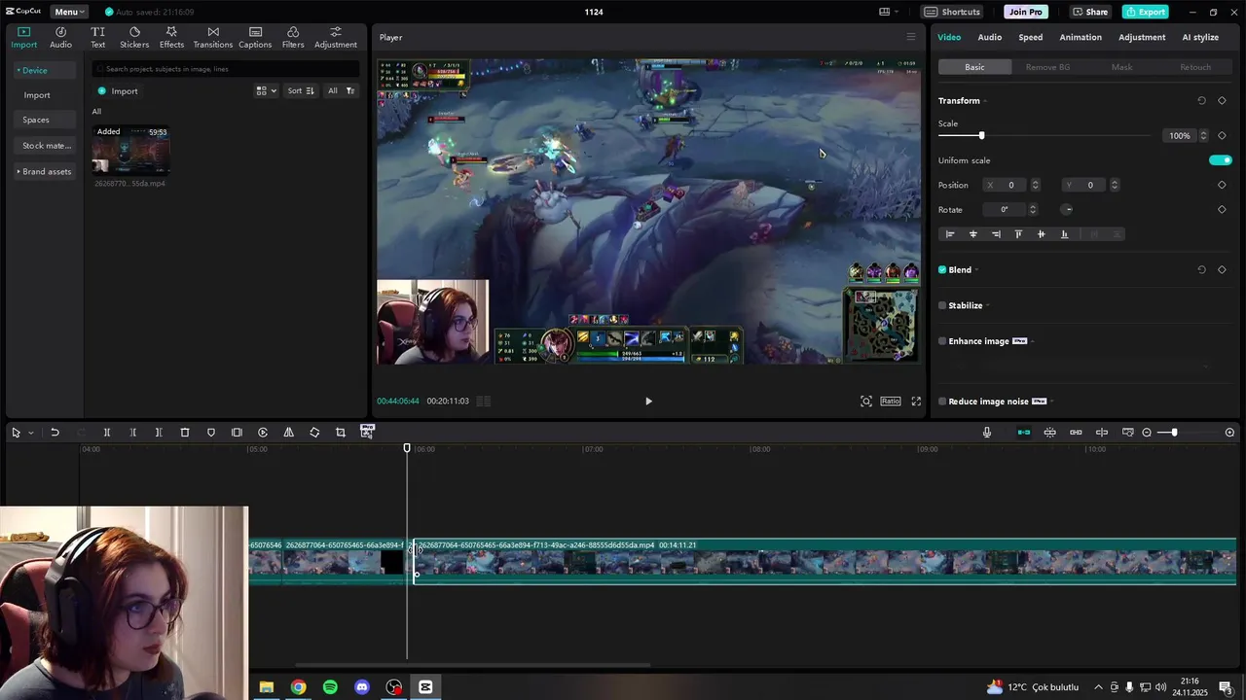1246x700 pixels.
Task: Open the Adjustment panel in top toolbar
Action: click(x=335, y=38)
